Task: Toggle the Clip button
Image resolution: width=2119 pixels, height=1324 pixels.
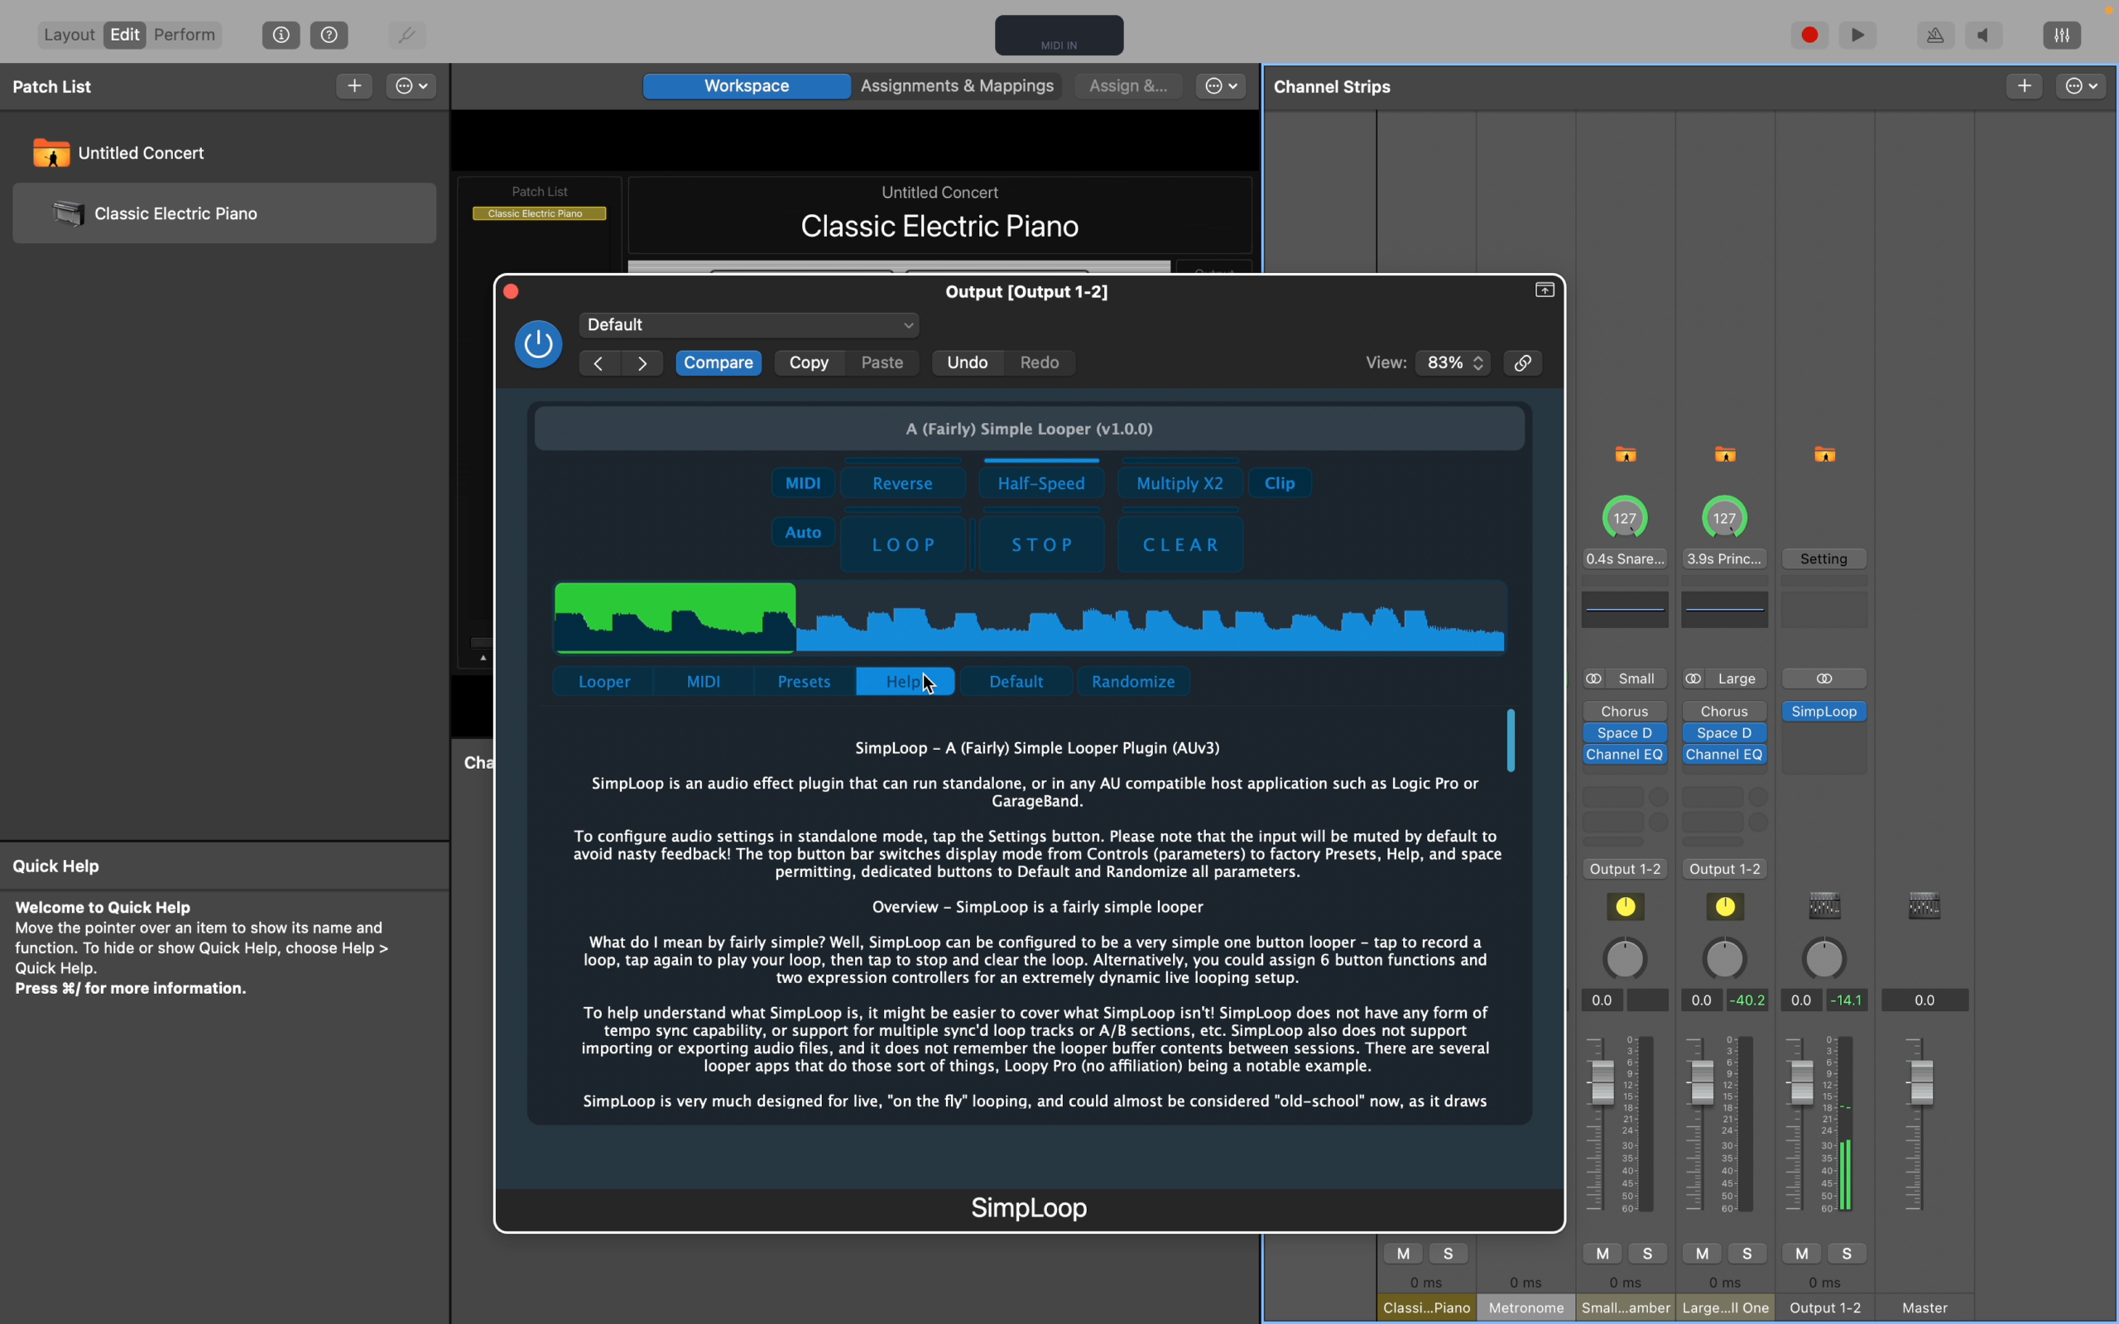Action: coord(1281,483)
